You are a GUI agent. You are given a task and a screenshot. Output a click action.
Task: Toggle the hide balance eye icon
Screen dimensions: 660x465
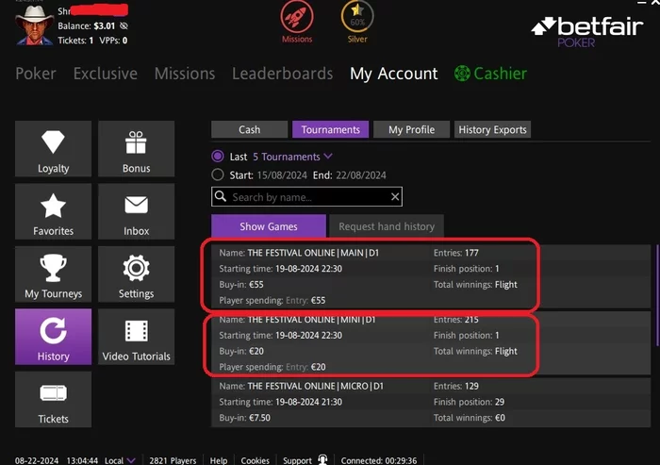(x=124, y=26)
